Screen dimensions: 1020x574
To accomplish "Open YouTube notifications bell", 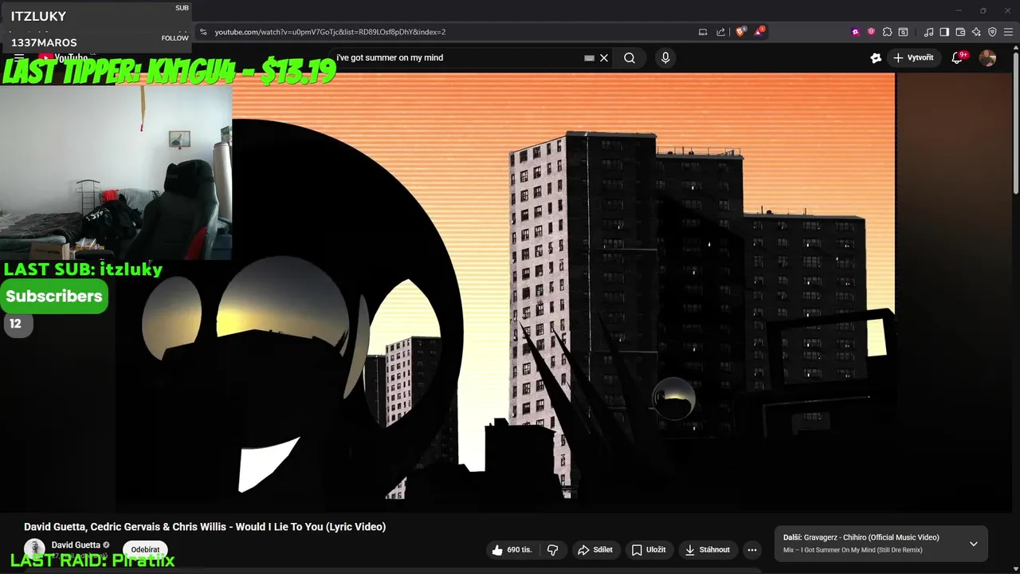I will tap(958, 57).
